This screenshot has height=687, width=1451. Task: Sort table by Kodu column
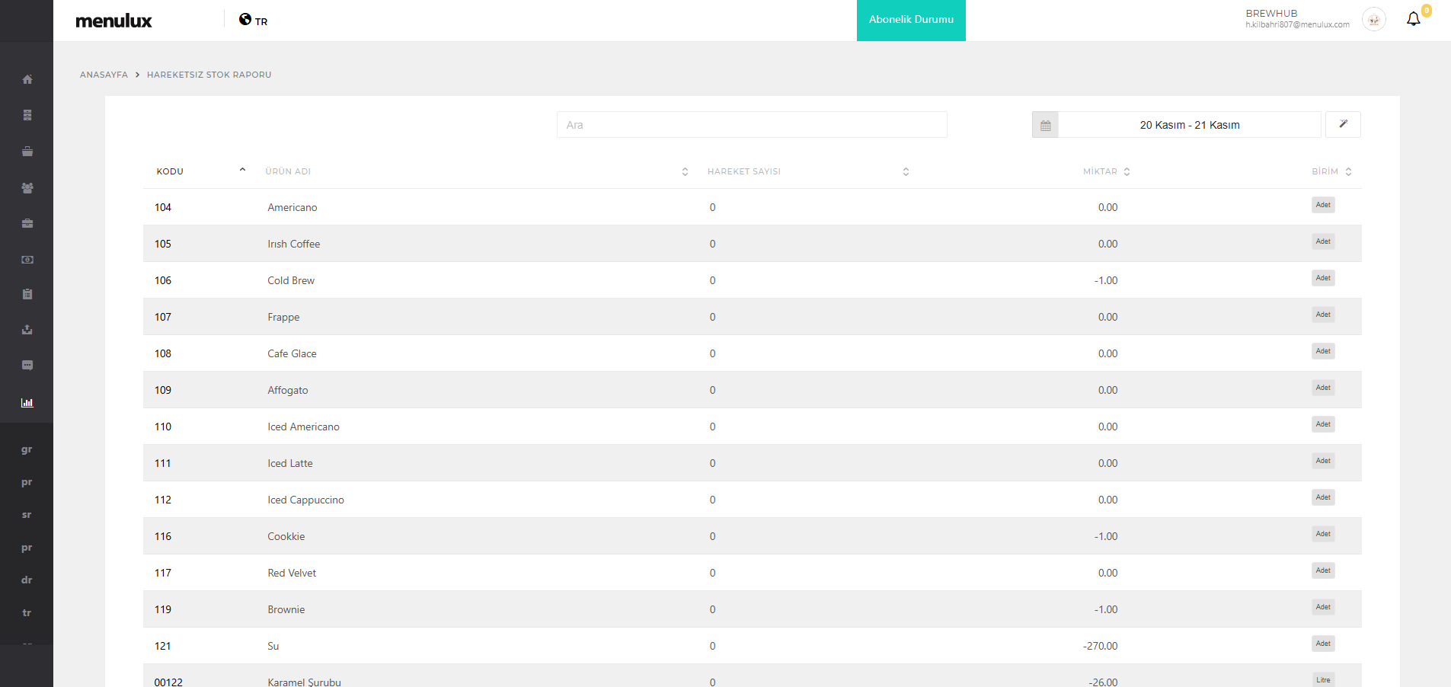point(171,171)
